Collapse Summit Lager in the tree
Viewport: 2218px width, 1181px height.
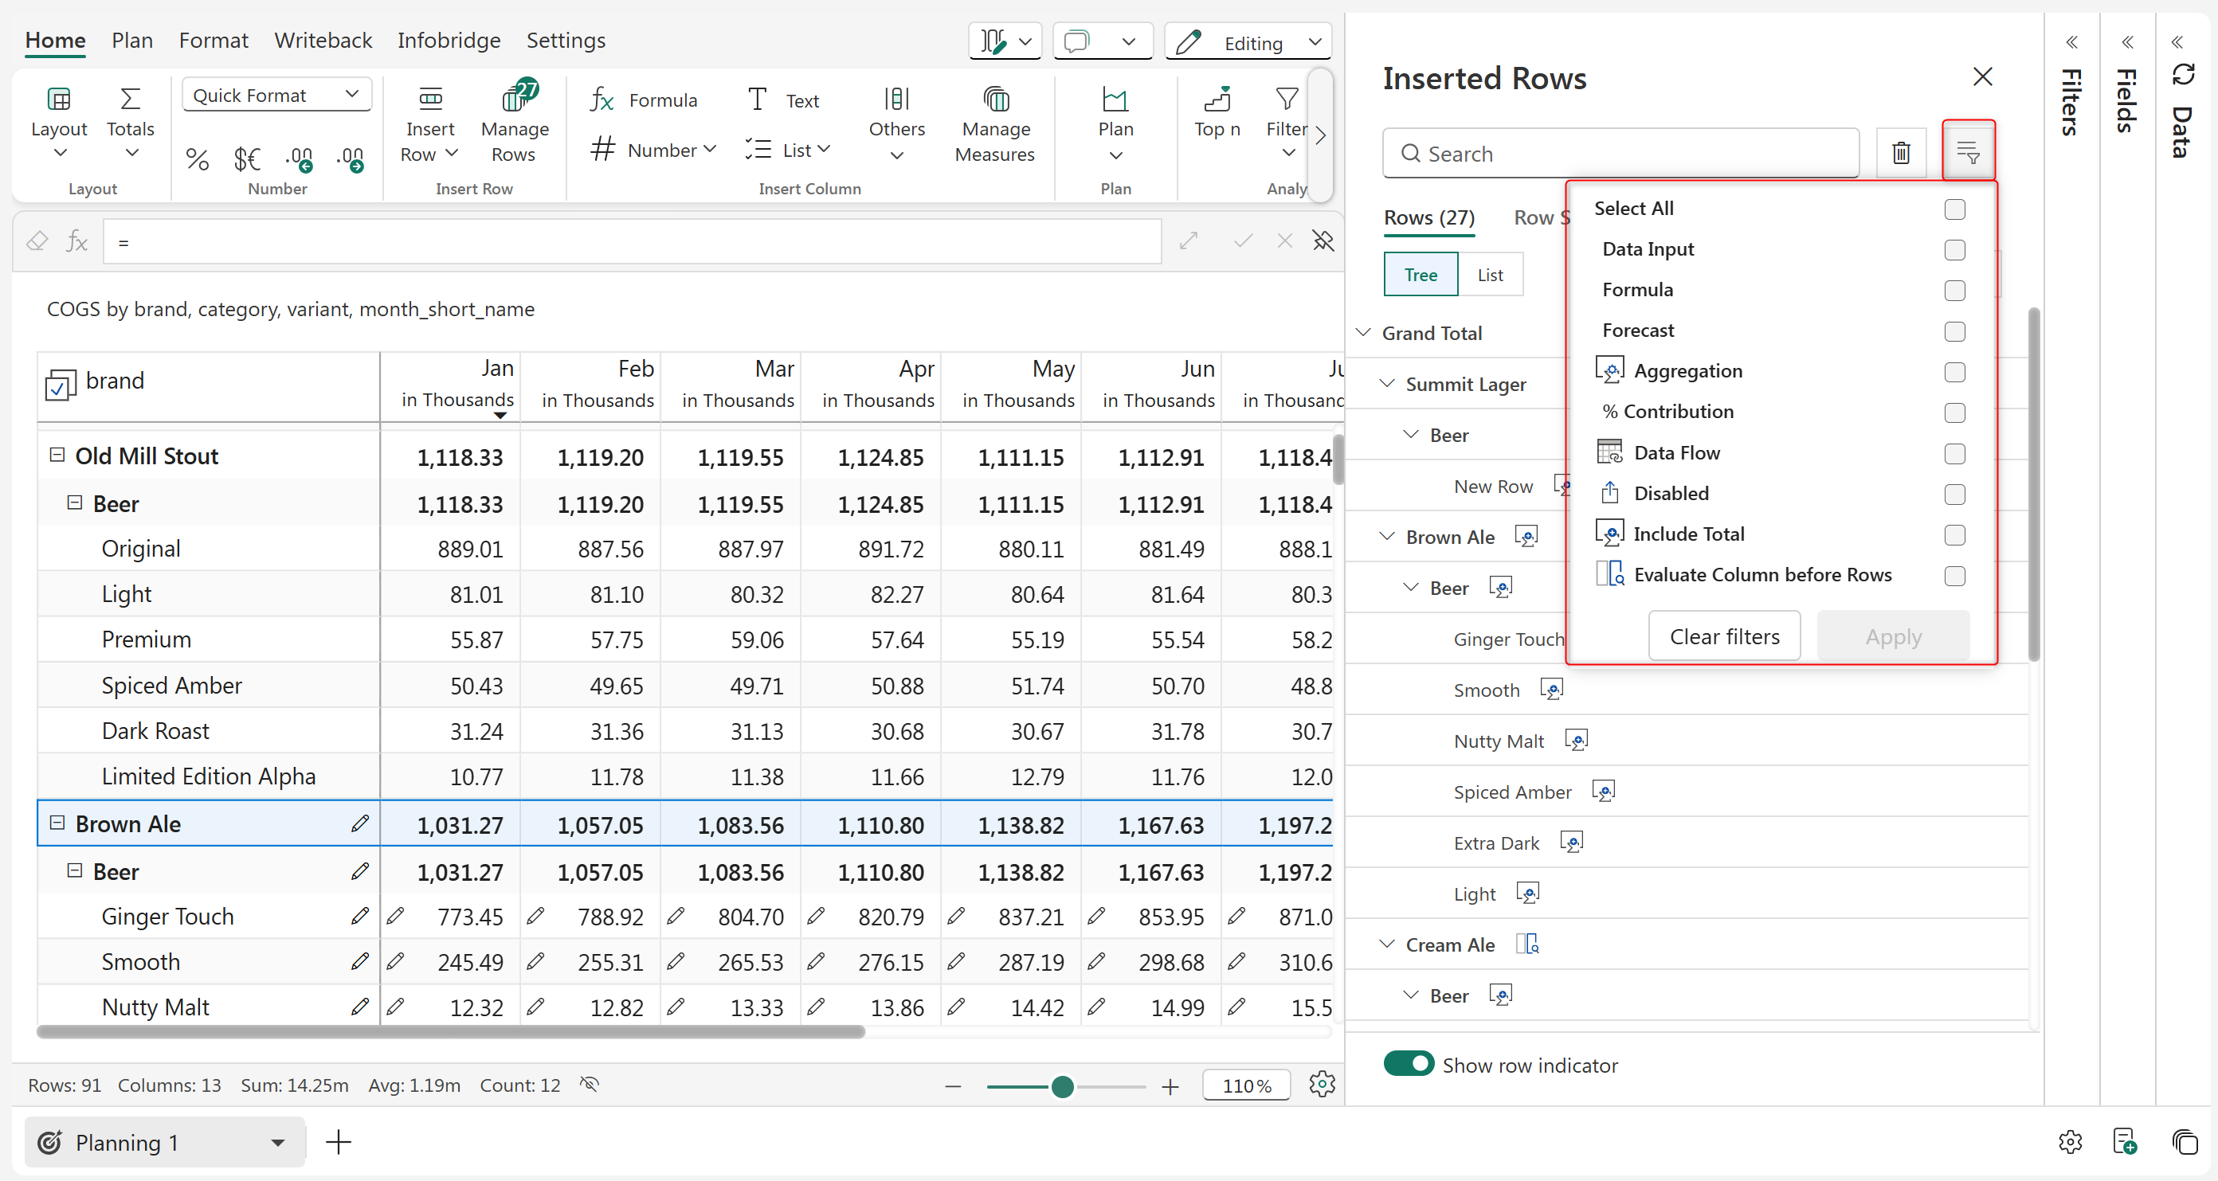tap(1386, 384)
